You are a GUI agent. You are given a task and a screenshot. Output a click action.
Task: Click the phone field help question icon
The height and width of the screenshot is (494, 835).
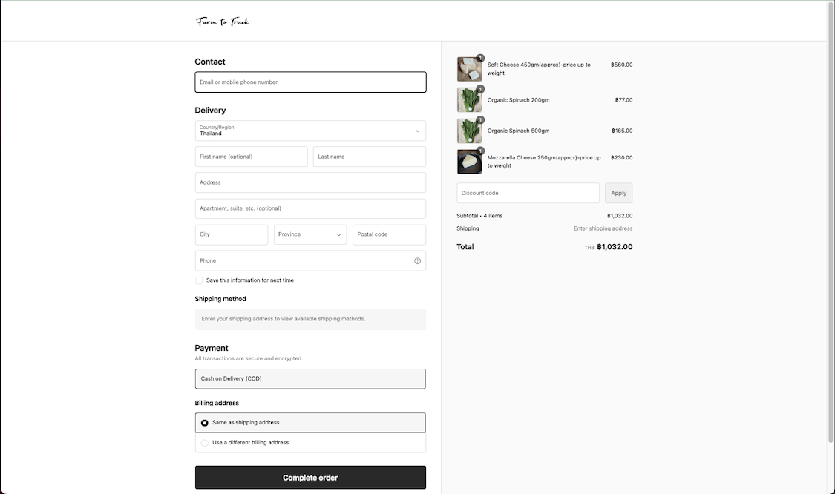coord(417,261)
